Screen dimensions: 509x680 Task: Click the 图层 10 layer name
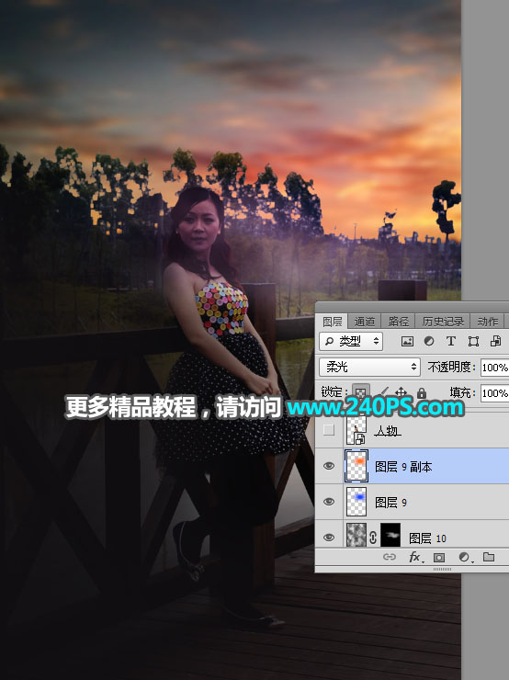pyautogui.click(x=427, y=538)
